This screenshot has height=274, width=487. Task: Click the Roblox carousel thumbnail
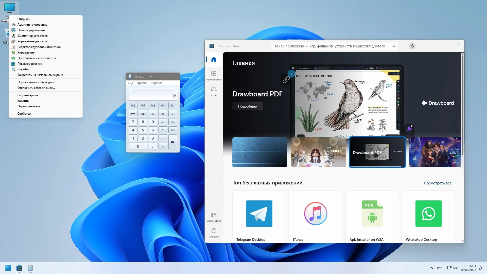click(318, 152)
